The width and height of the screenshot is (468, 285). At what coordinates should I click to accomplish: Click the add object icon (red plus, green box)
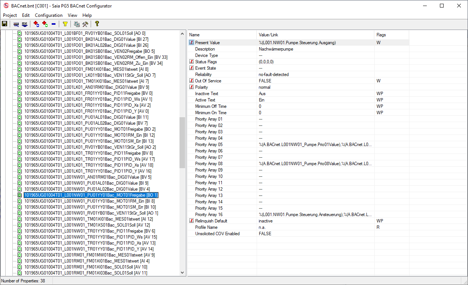(45, 24)
